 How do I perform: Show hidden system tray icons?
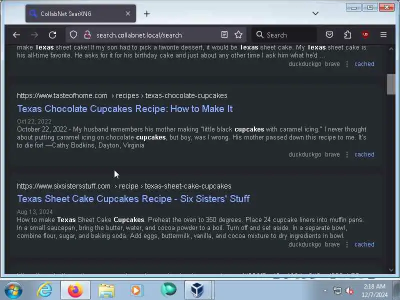(x=325, y=290)
